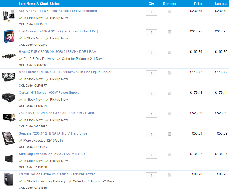Click quantity field for HyperX FURY RAM
229x192 pixels.
[x=151, y=53]
